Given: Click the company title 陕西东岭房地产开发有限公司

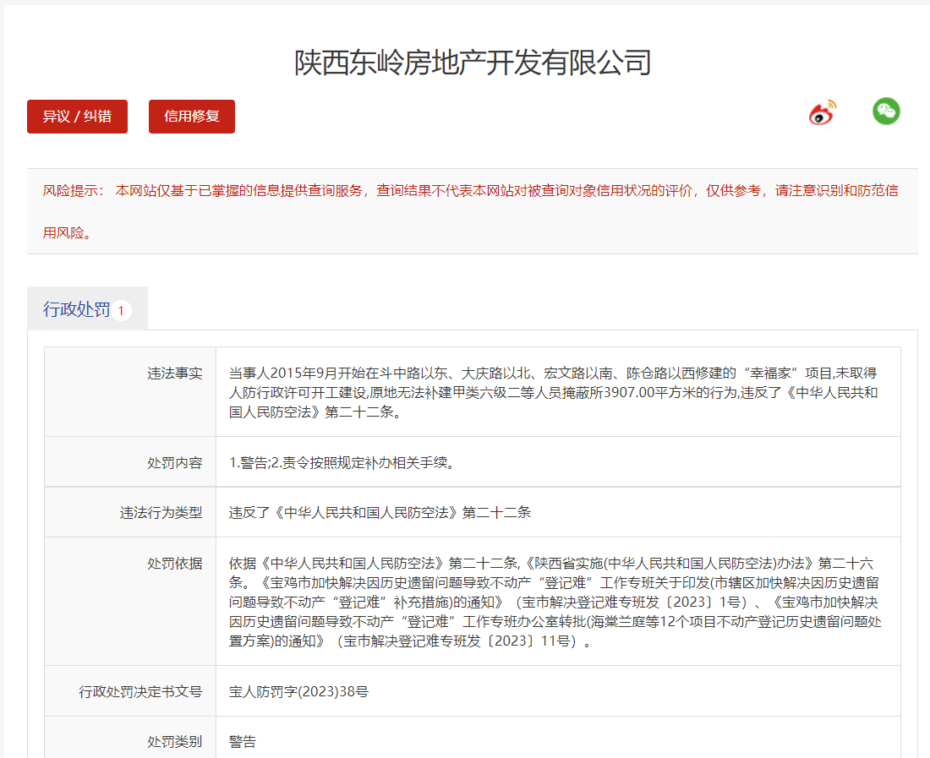Looking at the screenshot, I should coord(473,63).
